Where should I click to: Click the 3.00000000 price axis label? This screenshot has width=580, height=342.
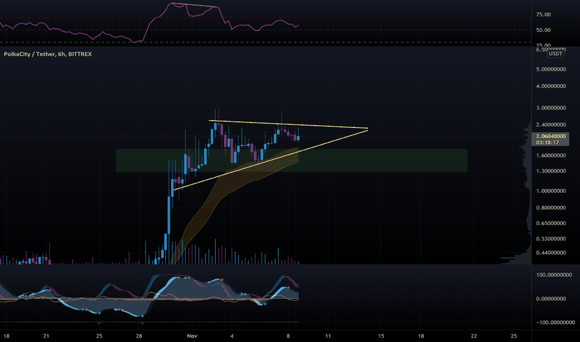pos(551,108)
